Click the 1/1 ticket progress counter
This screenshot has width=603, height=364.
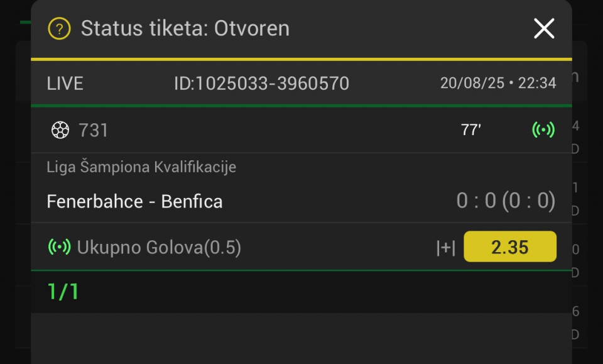[63, 291]
